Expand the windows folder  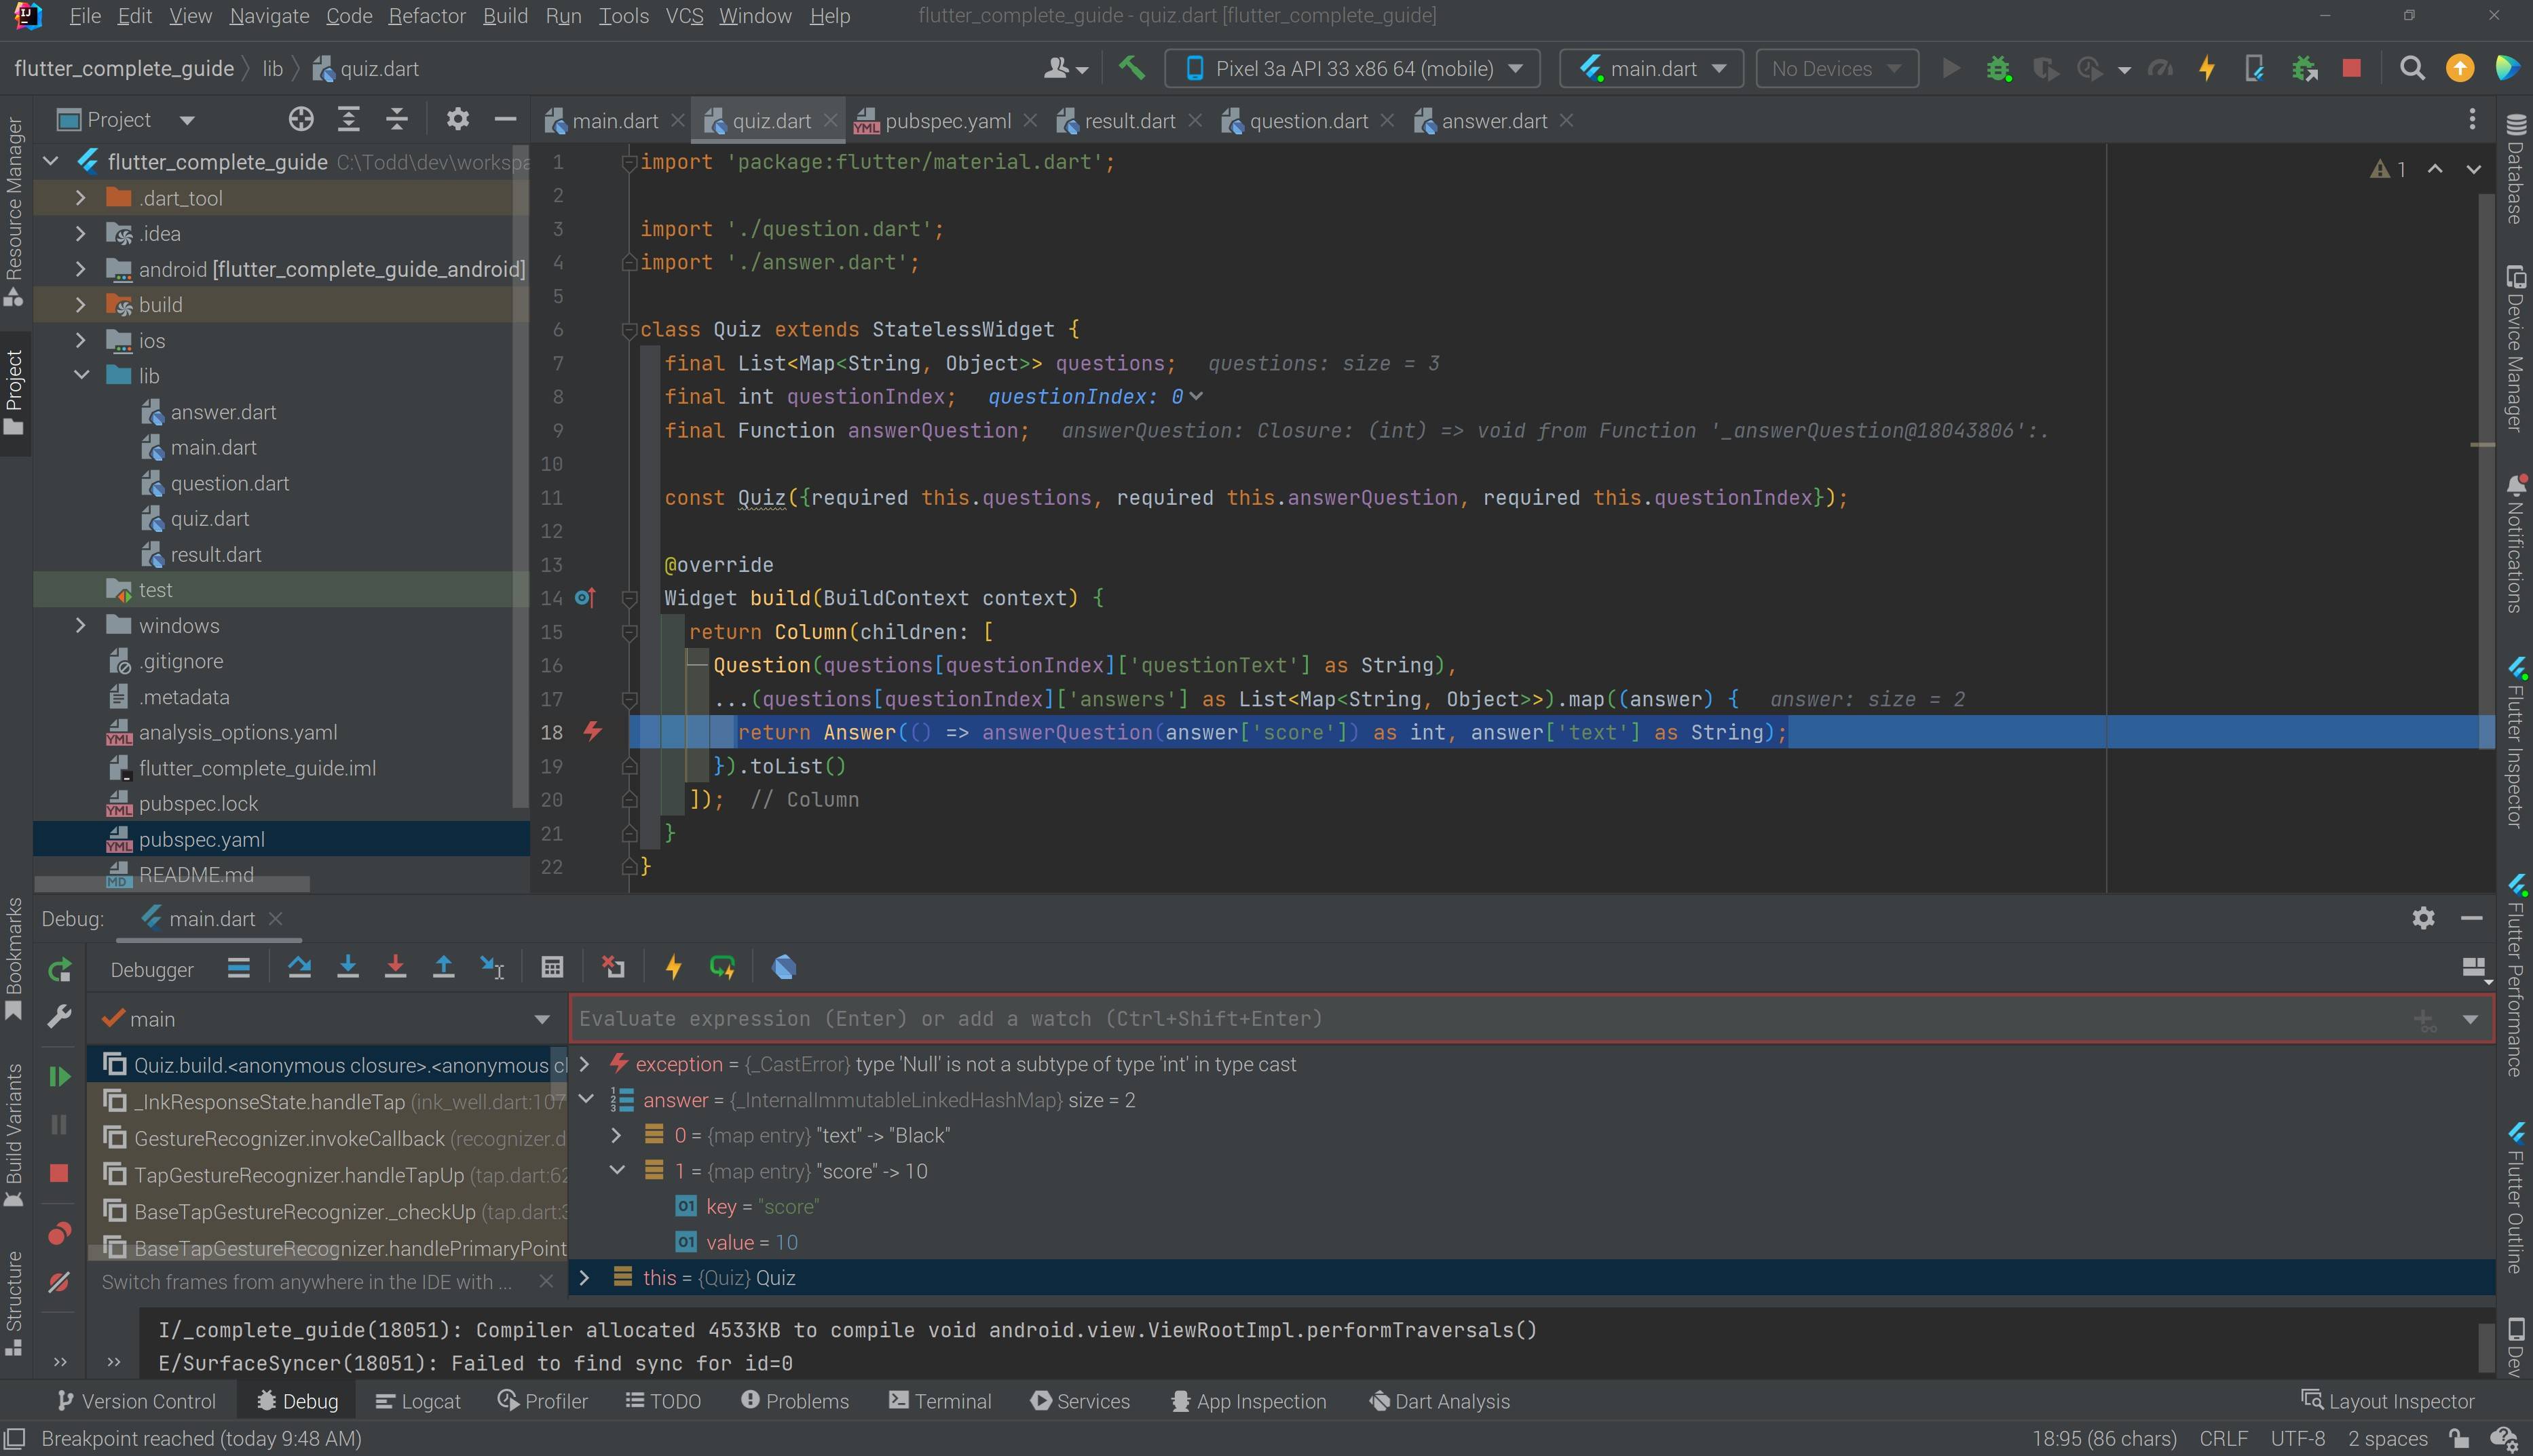(81, 625)
